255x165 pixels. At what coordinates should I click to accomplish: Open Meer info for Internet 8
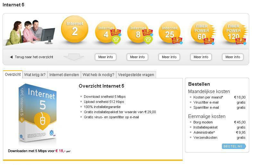pyautogui.click(x=137, y=57)
